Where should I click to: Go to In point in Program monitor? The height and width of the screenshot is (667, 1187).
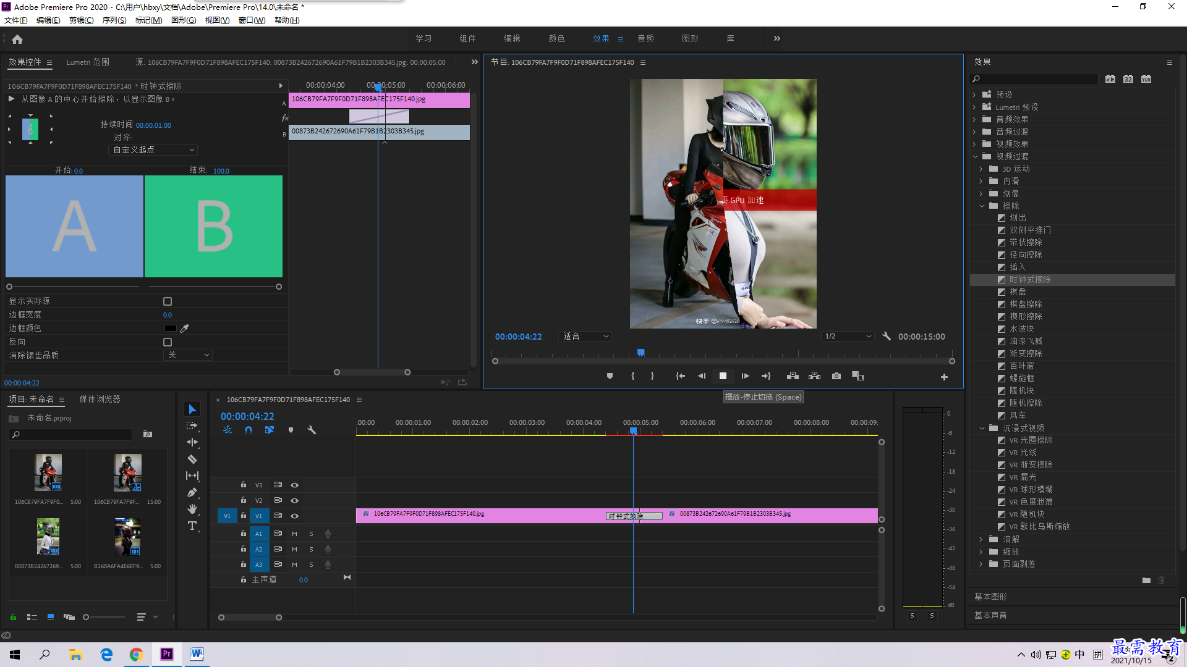[x=680, y=376]
